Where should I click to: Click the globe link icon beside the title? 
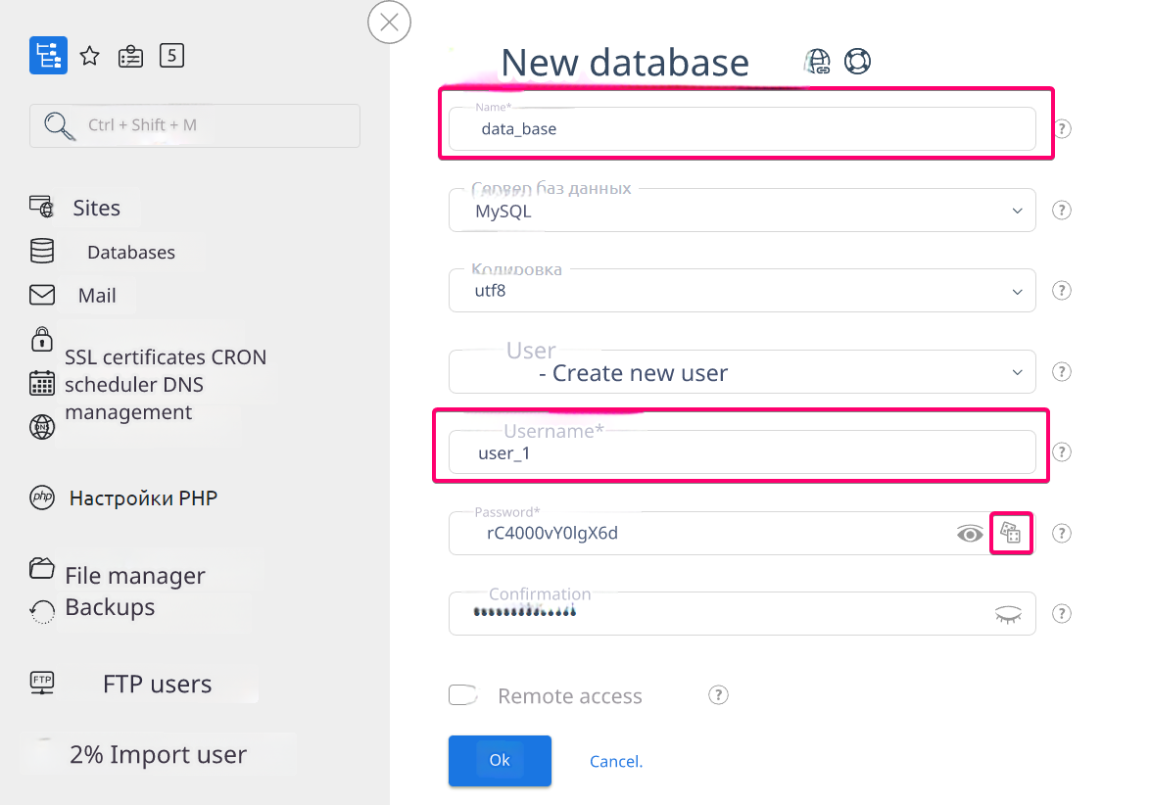pos(817,62)
